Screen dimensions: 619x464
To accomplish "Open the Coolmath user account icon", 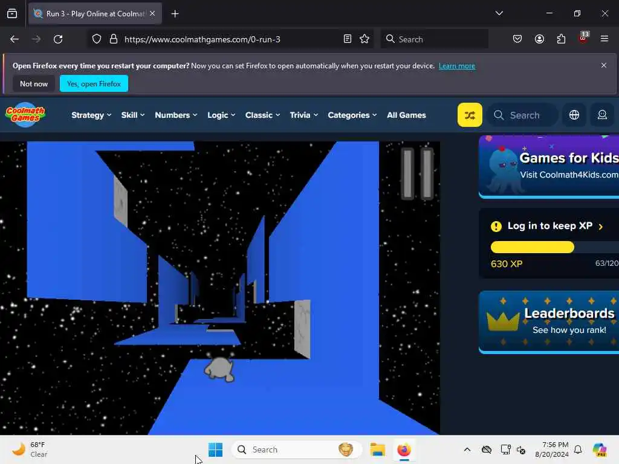I will [x=602, y=115].
